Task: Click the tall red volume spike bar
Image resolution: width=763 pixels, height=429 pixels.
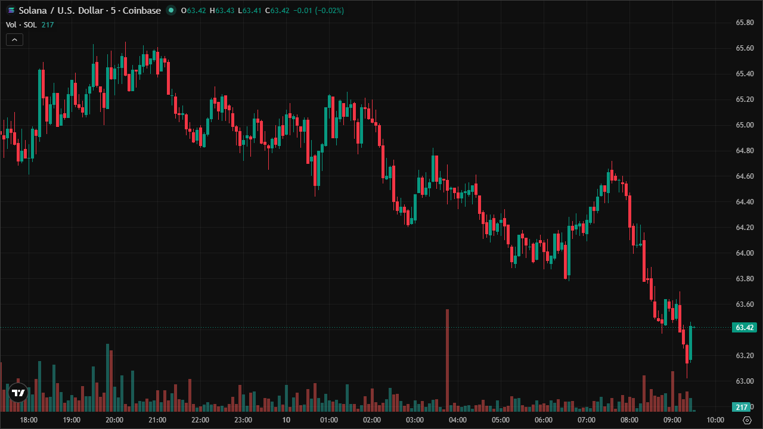Action: click(x=447, y=360)
